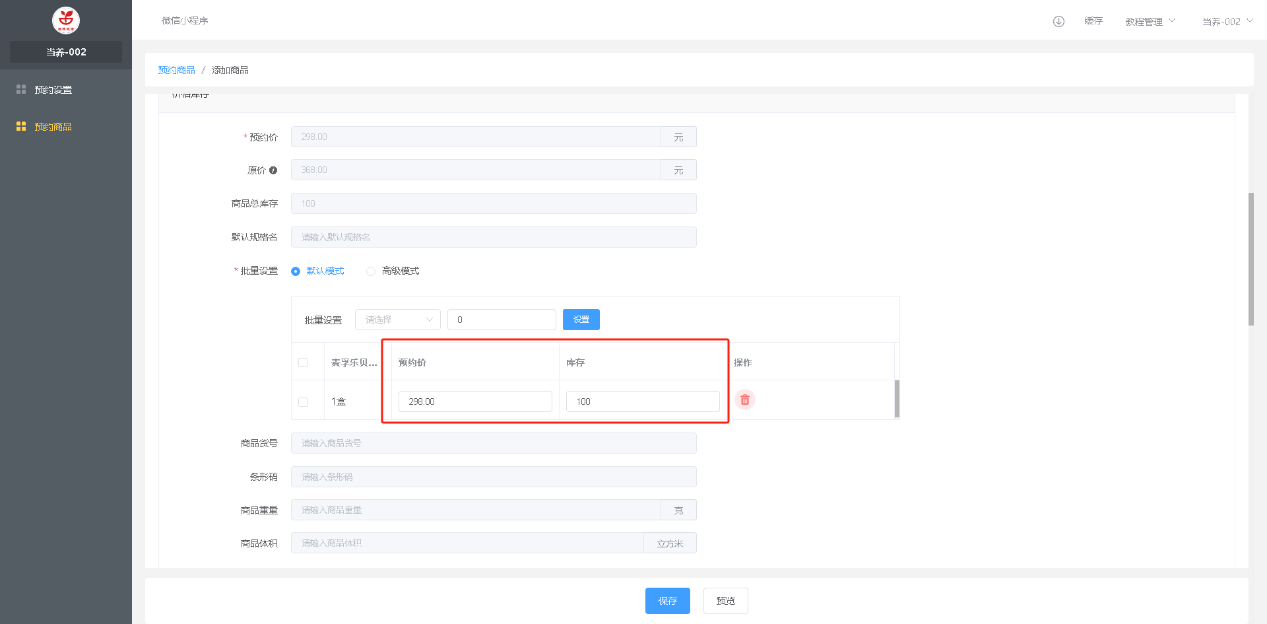Select 默认模式 radio button
The image size is (1267, 624).
coord(296,271)
